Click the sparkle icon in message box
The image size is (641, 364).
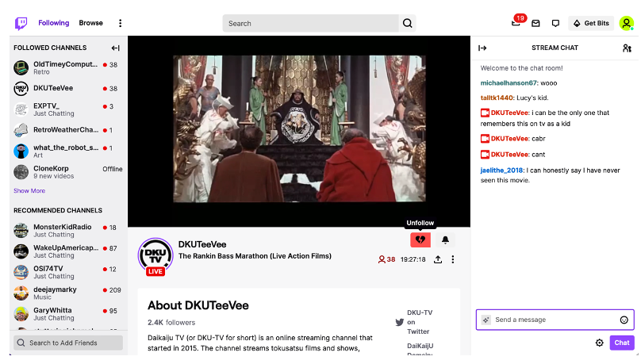coord(486,320)
